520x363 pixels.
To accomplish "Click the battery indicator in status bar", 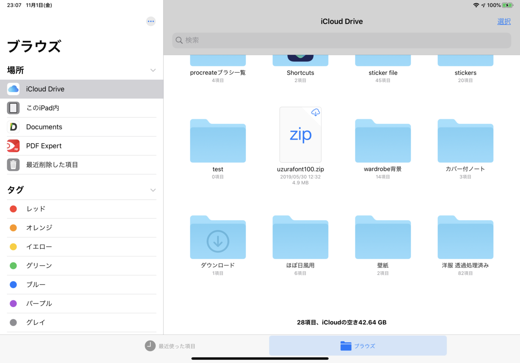I will click(507, 5).
